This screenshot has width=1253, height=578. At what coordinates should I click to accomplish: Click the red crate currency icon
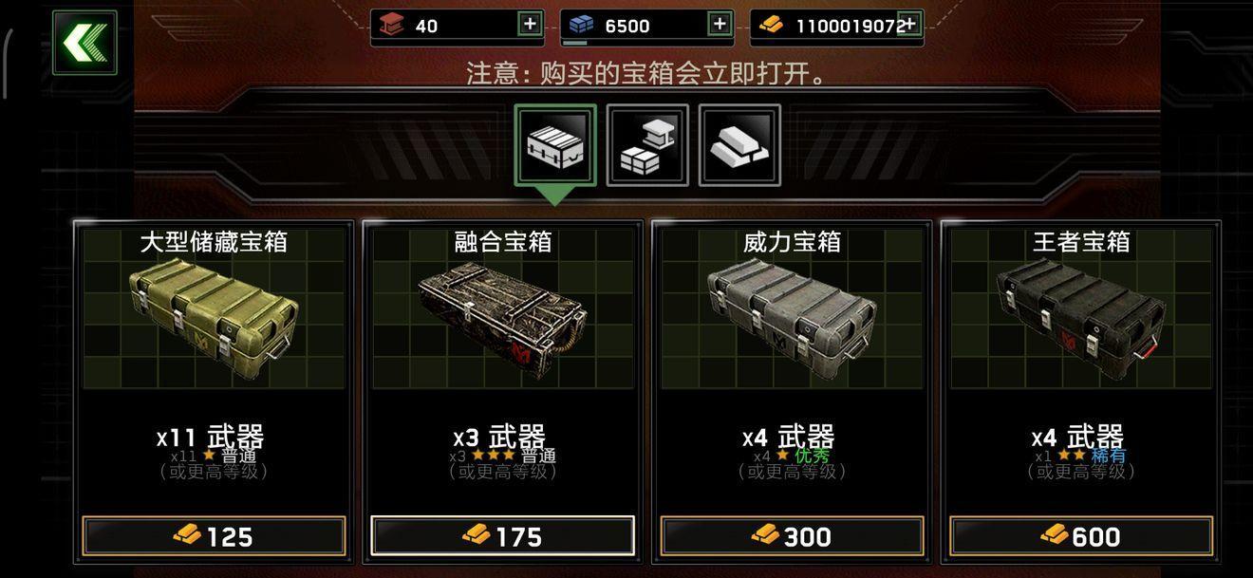click(x=391, y=25)
